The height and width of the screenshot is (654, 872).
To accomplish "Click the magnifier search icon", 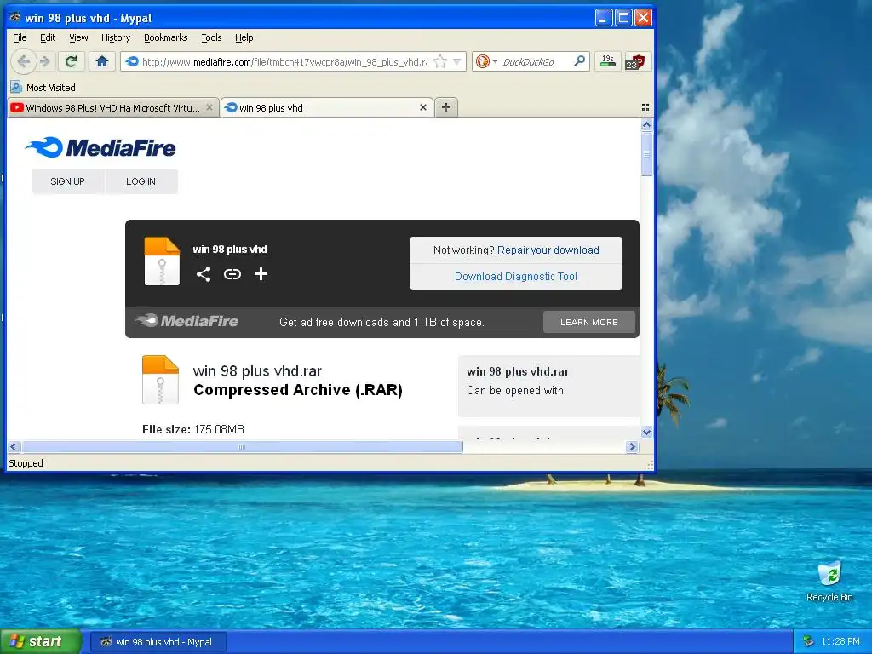I will click(579, 61).
